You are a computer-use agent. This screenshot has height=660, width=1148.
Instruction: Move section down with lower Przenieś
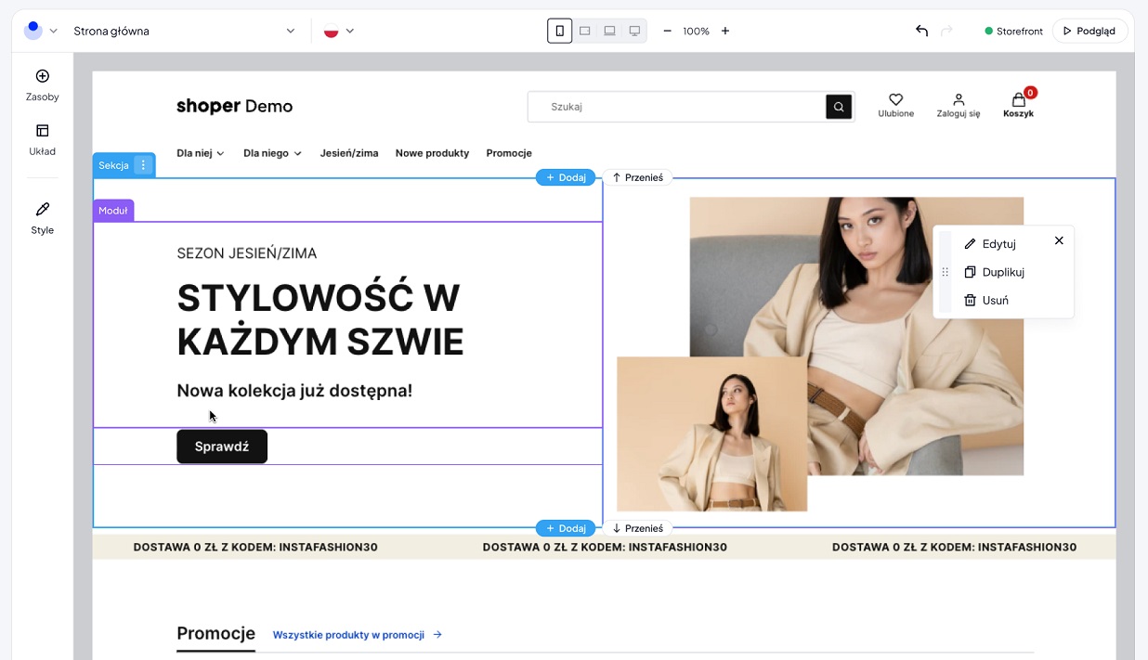tap(637, 528)
